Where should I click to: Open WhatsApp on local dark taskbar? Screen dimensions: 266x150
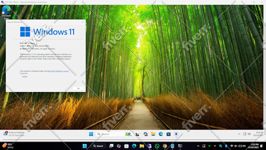[157, 146]
